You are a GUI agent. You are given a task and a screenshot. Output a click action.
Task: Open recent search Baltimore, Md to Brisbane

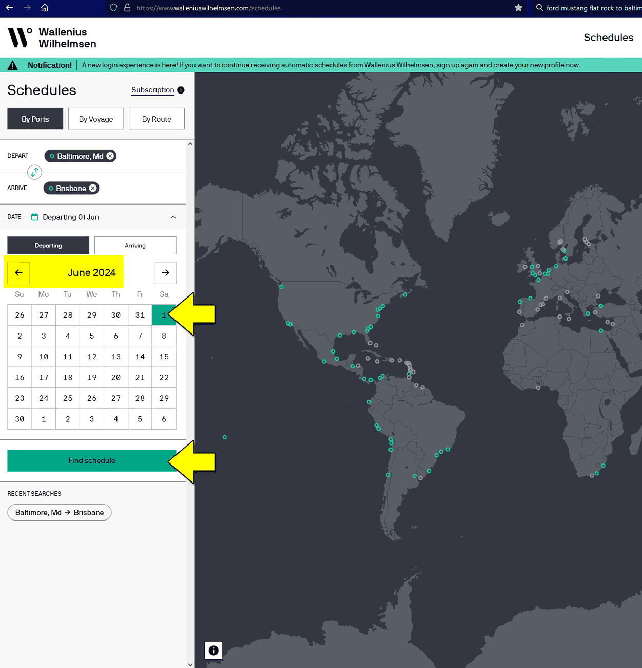point(60,512)
